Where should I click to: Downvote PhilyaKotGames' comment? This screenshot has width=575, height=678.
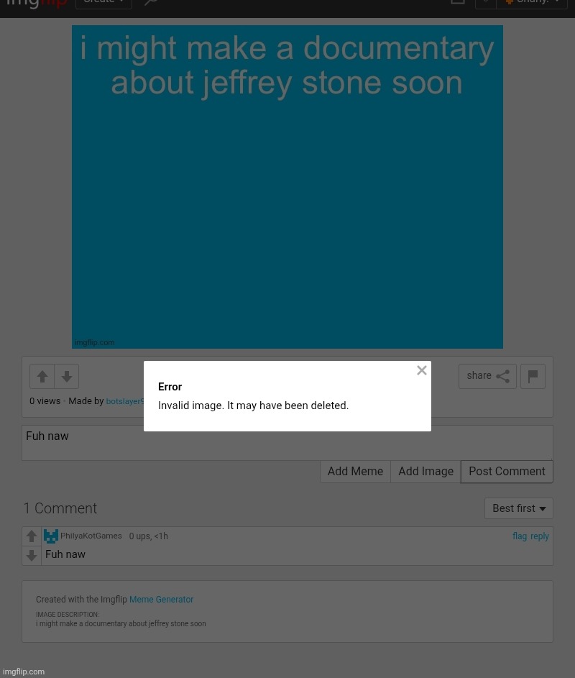(x=32, y=555)
